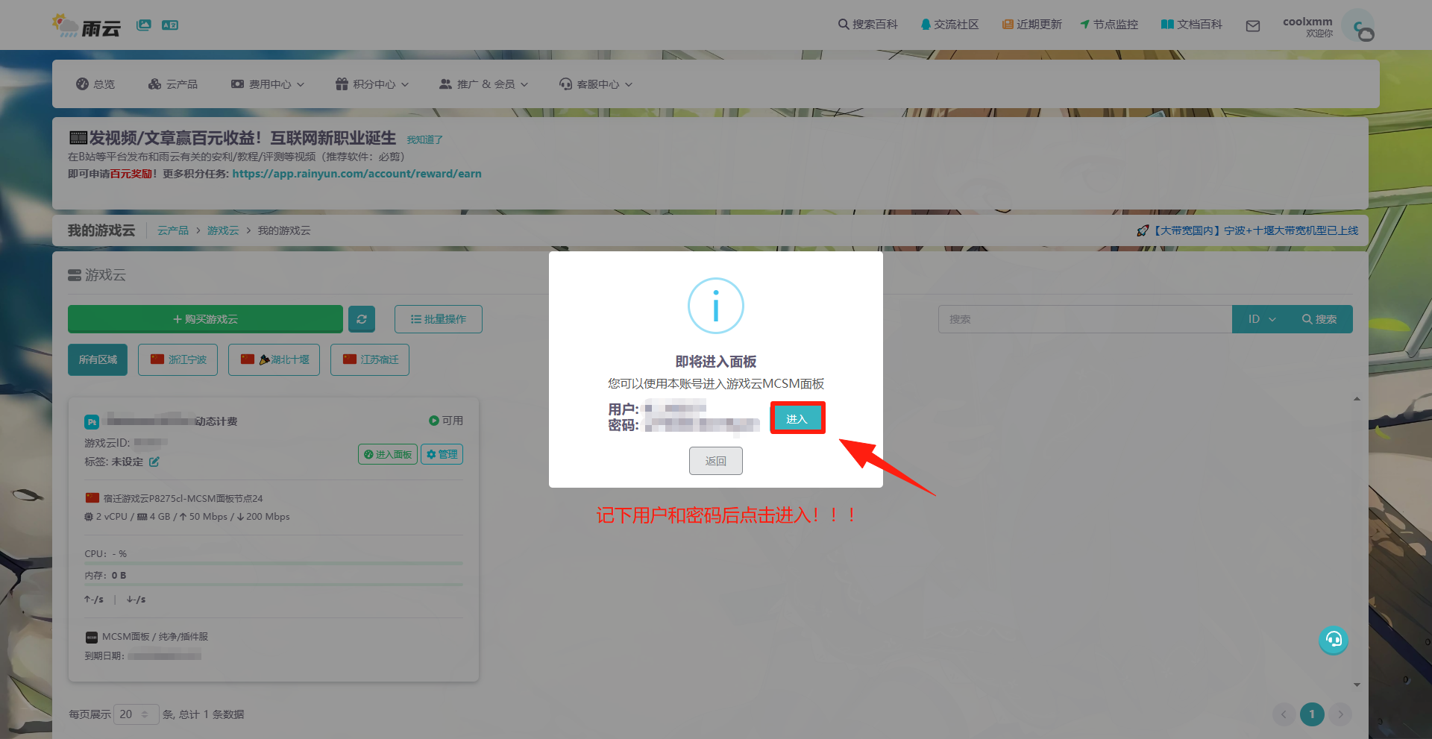Open the page-size selector showing 20

pyautogui.click(x=136, y=714)
